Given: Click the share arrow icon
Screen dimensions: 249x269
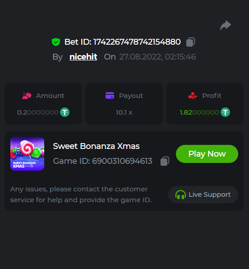Looking at the screenshot, I should point(226,25).
